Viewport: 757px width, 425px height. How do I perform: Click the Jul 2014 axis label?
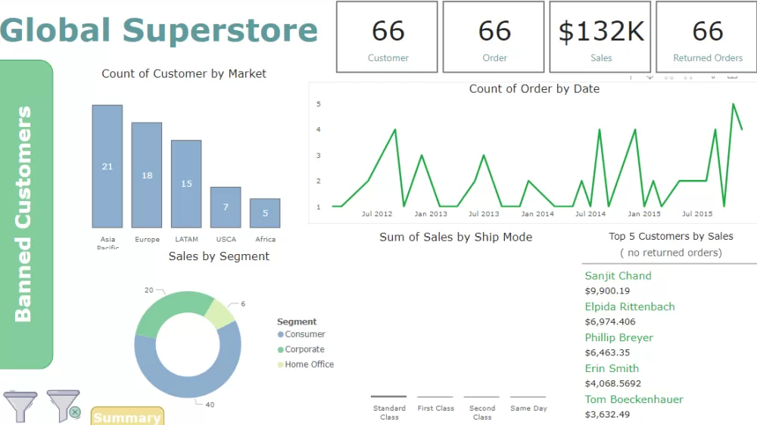coord(590,214)
